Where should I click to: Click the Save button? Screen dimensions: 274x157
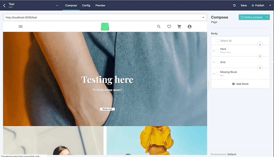[x=244, y=6]
